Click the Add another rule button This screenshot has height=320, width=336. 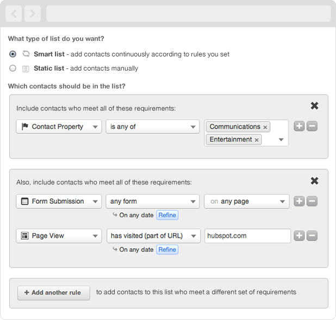[53, 292]
